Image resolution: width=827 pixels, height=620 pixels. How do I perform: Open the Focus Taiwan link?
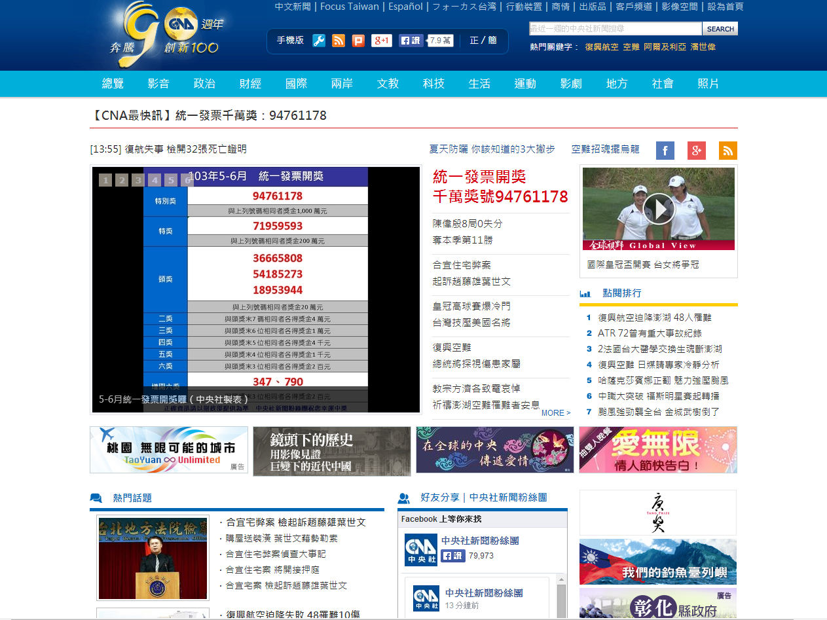coord(350,7)
